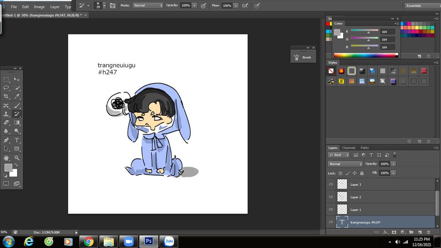
Task: Select Layer 2 thumbnail in Layers panel
Action: click(342, 197)
